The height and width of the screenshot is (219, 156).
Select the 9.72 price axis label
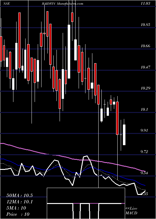tap(145, 152)
